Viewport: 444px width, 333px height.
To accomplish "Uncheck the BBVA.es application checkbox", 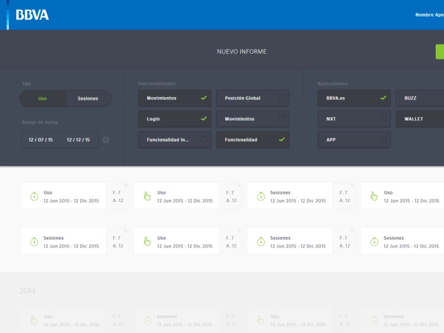I will click(383, 98).
